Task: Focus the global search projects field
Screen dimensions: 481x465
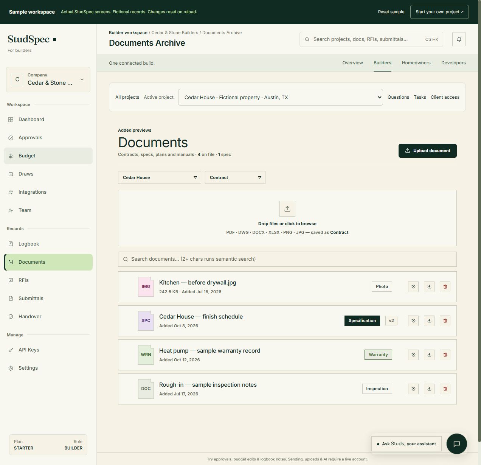Action: coord(371,39)
